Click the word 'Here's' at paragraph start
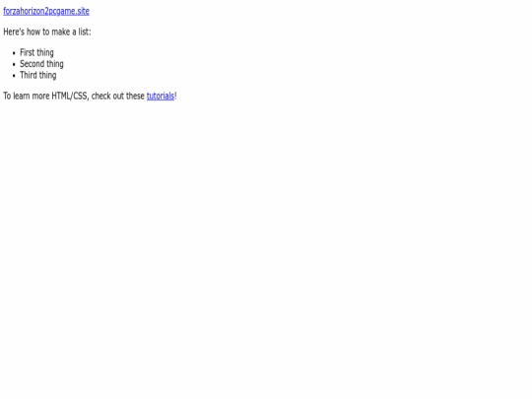 (14, 32)
